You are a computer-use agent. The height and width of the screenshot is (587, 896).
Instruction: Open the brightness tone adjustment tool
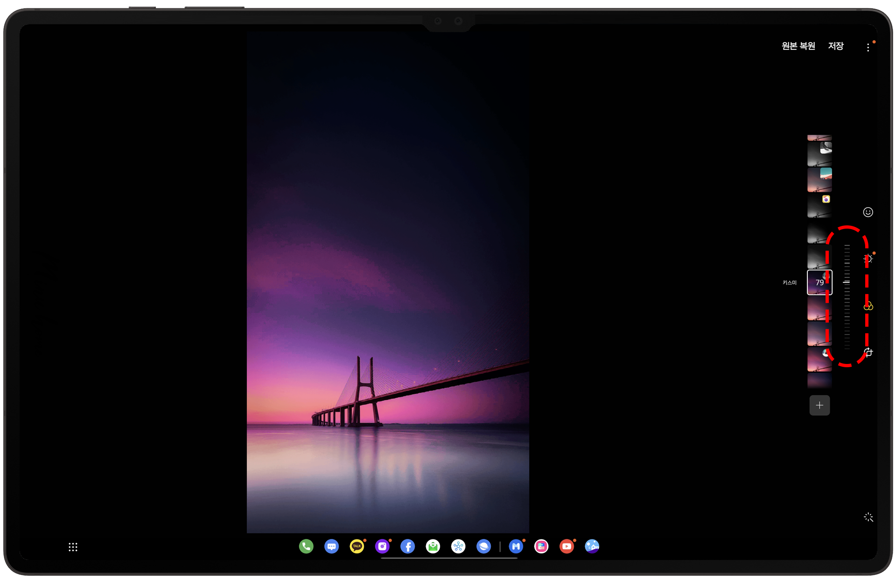coord(868,259)
